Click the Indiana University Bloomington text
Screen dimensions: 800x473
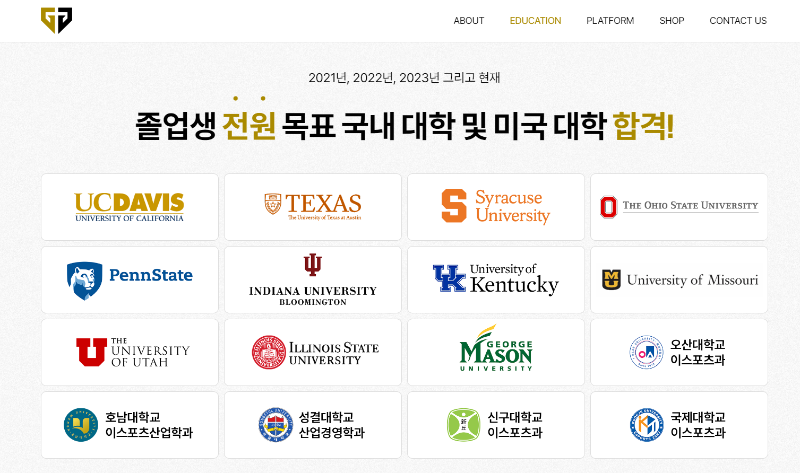[313, 296]
